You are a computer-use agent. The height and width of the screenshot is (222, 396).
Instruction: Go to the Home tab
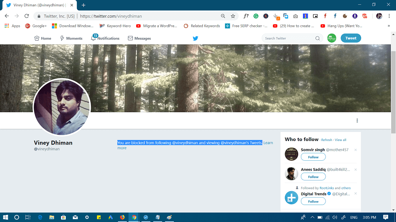click(43, 38)
